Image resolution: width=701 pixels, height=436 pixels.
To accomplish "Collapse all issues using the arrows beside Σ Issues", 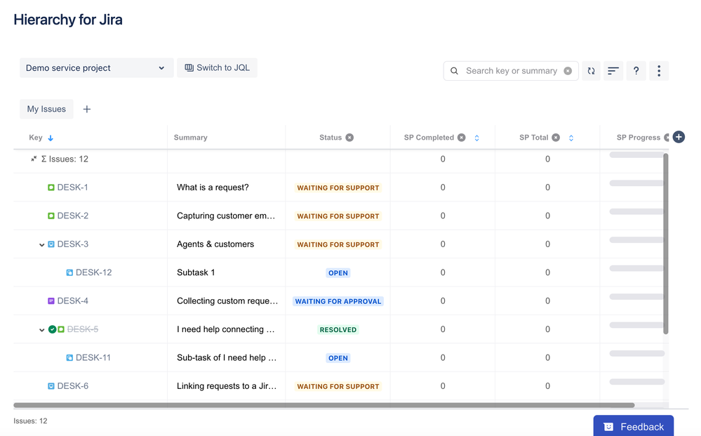I will click(x=34, y=159).
